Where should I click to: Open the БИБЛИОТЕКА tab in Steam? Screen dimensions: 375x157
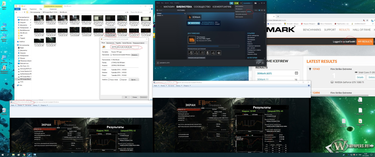(x=184, y=7)
